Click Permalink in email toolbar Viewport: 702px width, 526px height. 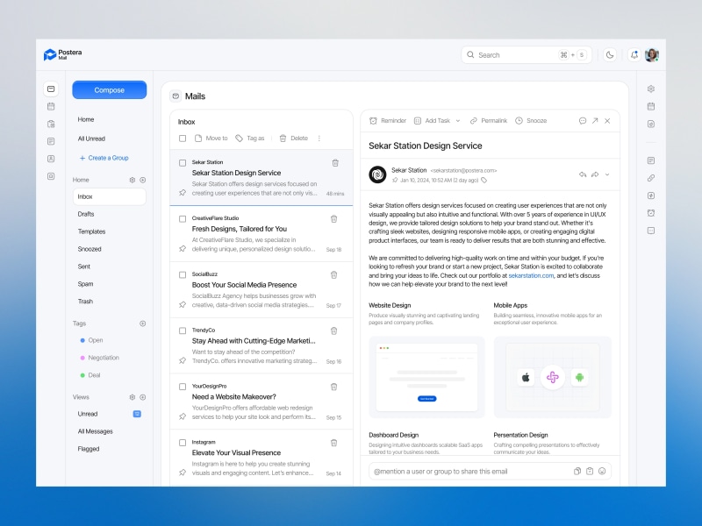[489, 121]
